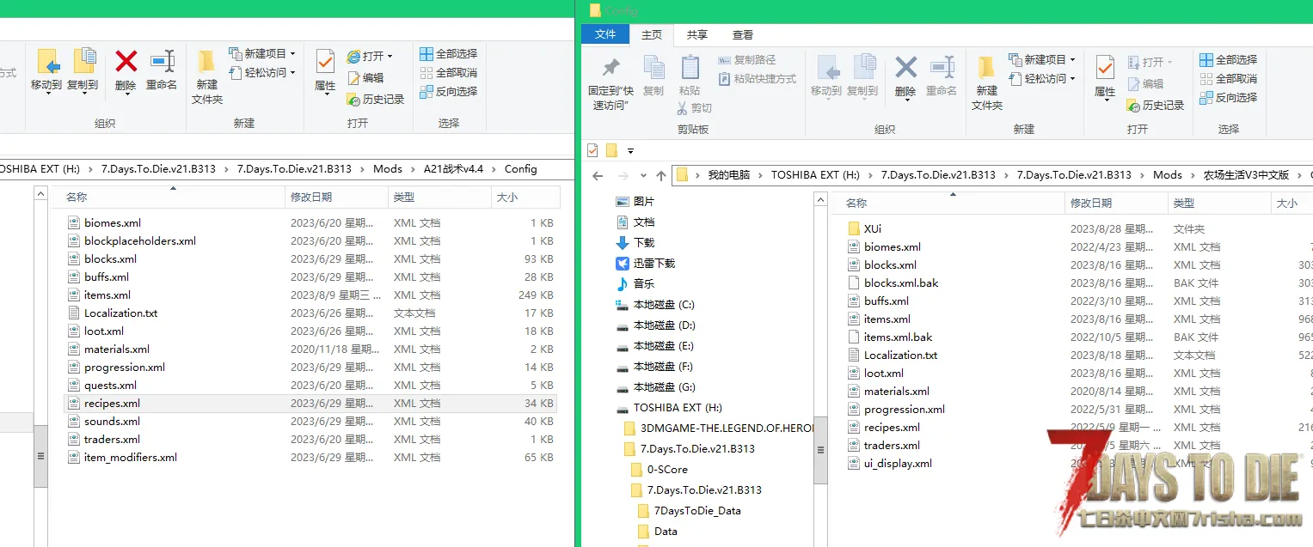Sort by Size (大小) column in A21战术v4.4 window
The height and width of the screenshot is (547, 1313).
pyautogui.click(x=525, y=198)
